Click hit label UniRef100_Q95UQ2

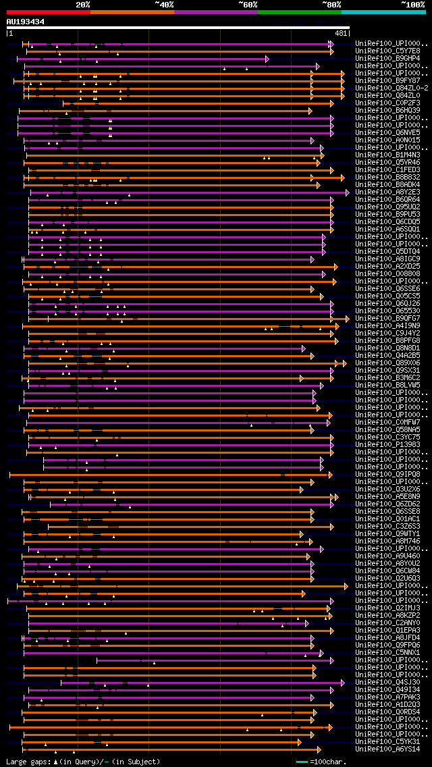point(387,207)
